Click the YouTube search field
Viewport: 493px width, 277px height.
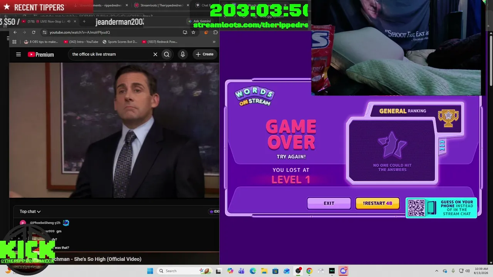click(x=111, y=54)
